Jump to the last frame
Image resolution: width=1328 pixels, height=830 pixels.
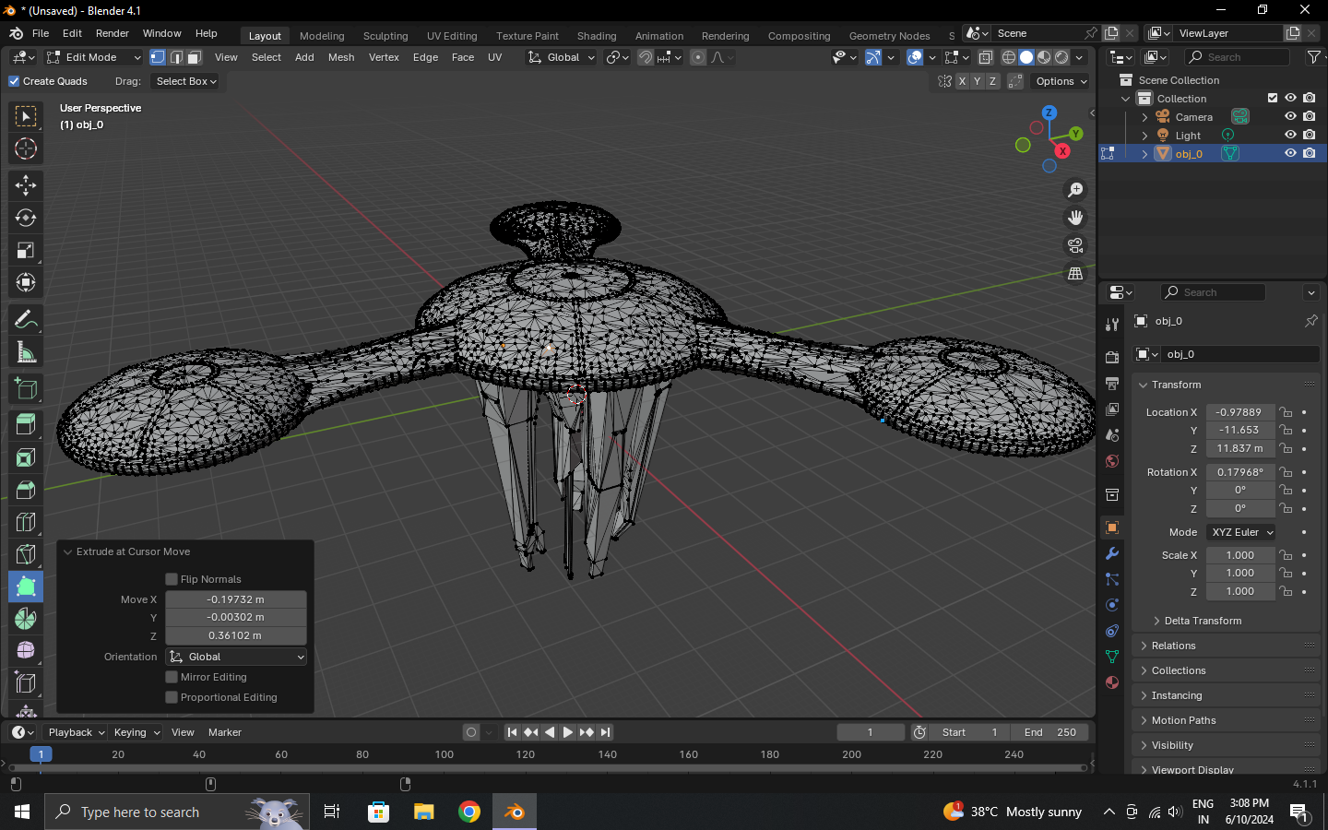point(605,732)
